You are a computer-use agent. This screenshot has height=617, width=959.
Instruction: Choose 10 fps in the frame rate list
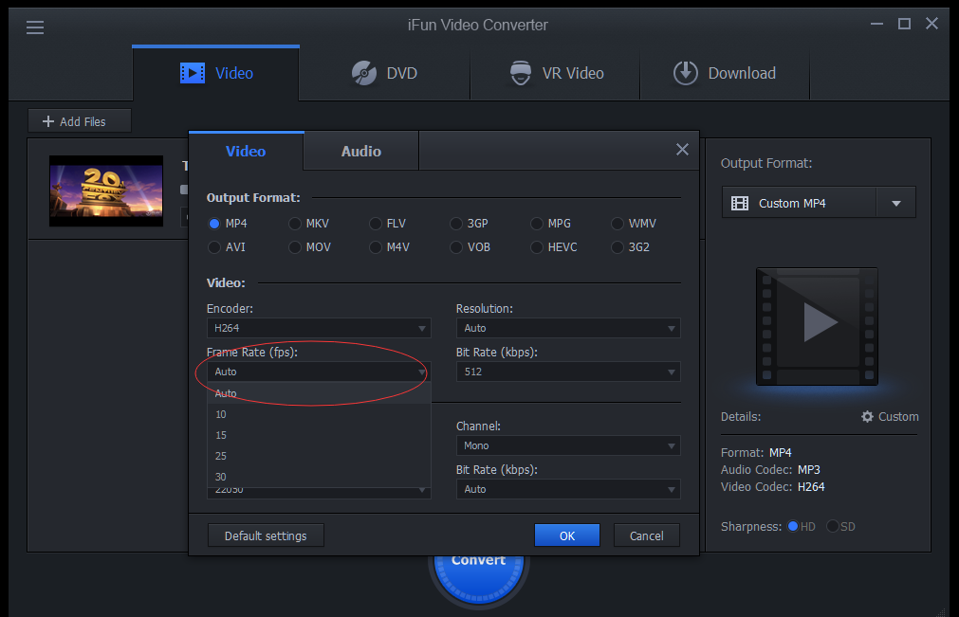pyautogui.click(x=319, y=414)
